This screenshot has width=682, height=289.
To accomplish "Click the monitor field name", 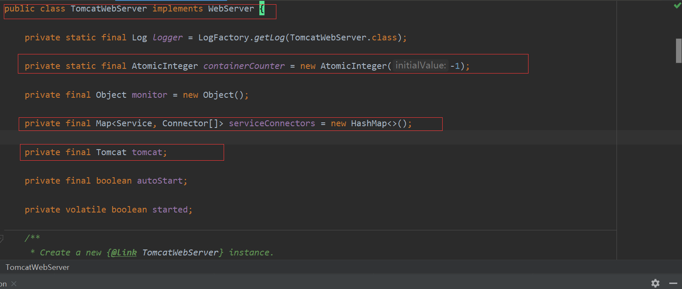I will coord(150,95).
